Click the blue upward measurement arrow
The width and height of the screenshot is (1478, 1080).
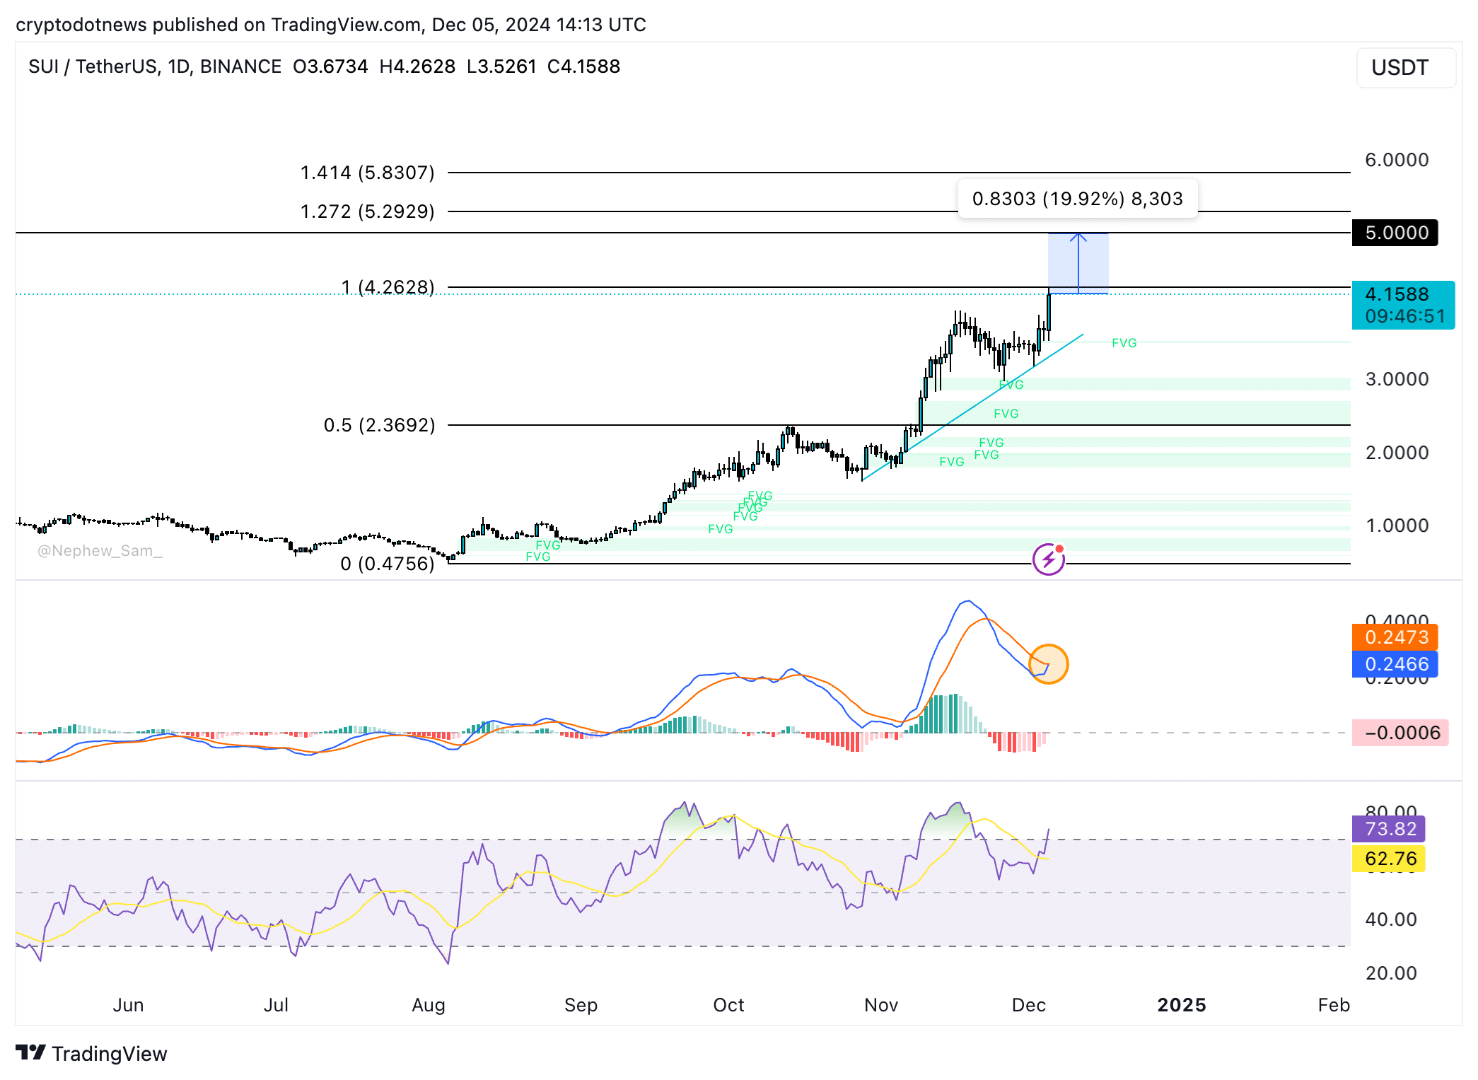coord(1078,262)
